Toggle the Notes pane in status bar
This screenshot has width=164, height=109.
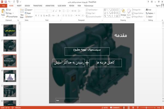[105, 108]
